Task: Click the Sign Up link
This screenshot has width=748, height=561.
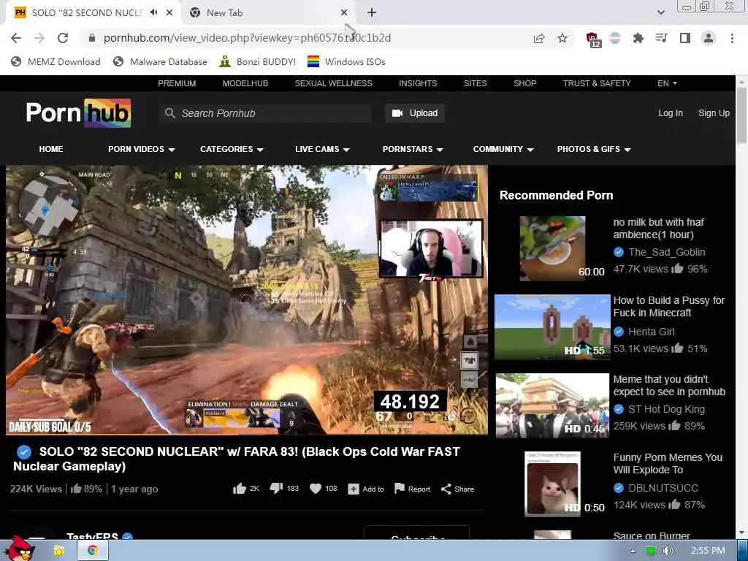Action: (x=714, y=113)
